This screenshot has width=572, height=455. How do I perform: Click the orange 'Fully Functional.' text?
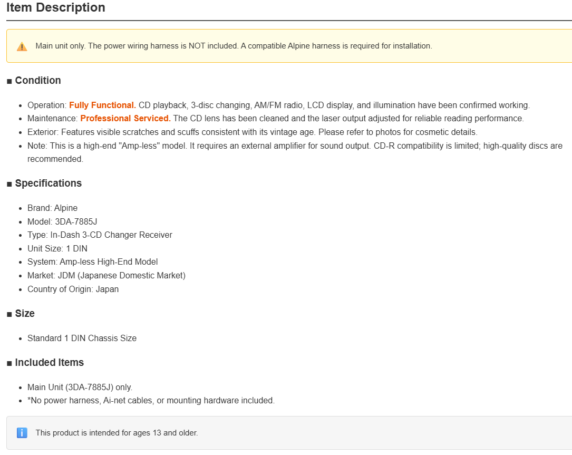(x=102, y=105)
